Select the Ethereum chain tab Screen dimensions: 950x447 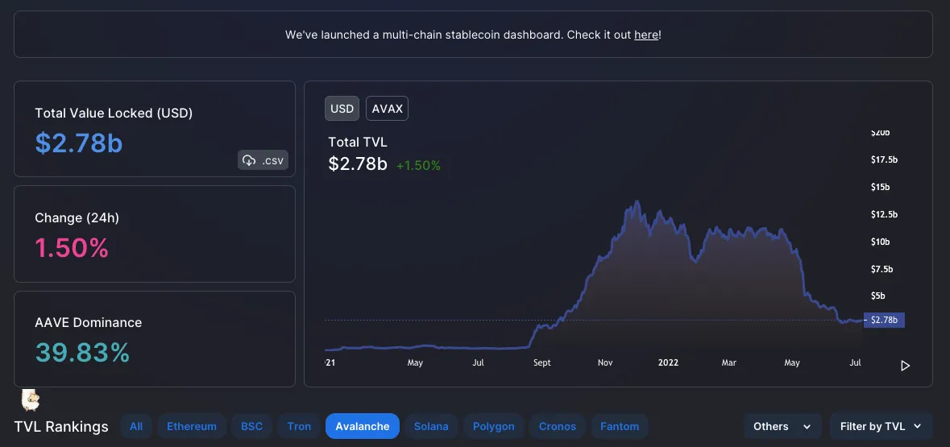[x=192, y=426]
